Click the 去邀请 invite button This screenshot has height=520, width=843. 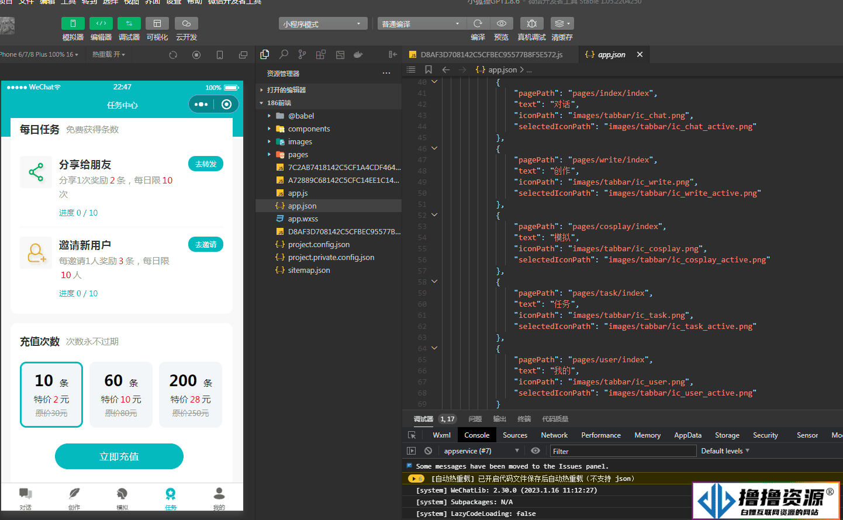pos(206,245)
